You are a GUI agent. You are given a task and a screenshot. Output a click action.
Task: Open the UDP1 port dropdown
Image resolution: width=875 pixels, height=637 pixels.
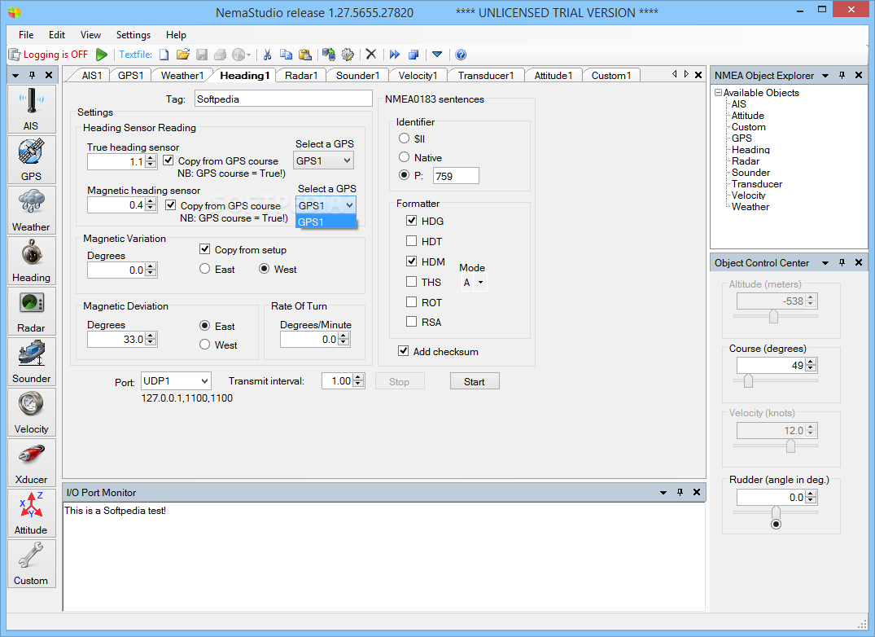[x=176, y=380]
